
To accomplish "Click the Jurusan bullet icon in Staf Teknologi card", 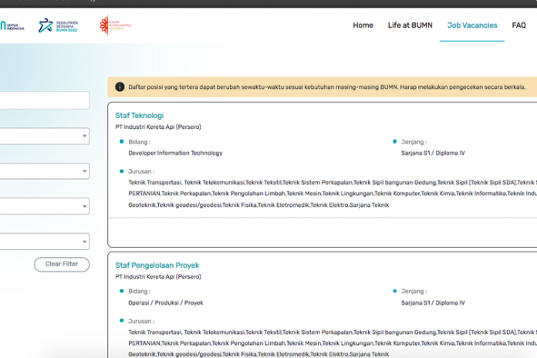I will coord(121,171).
